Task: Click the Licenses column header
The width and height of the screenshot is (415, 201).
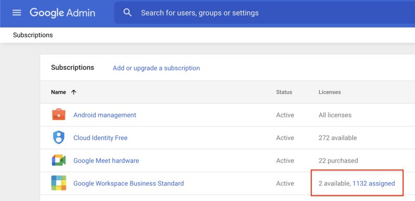Action: point(329,92)
